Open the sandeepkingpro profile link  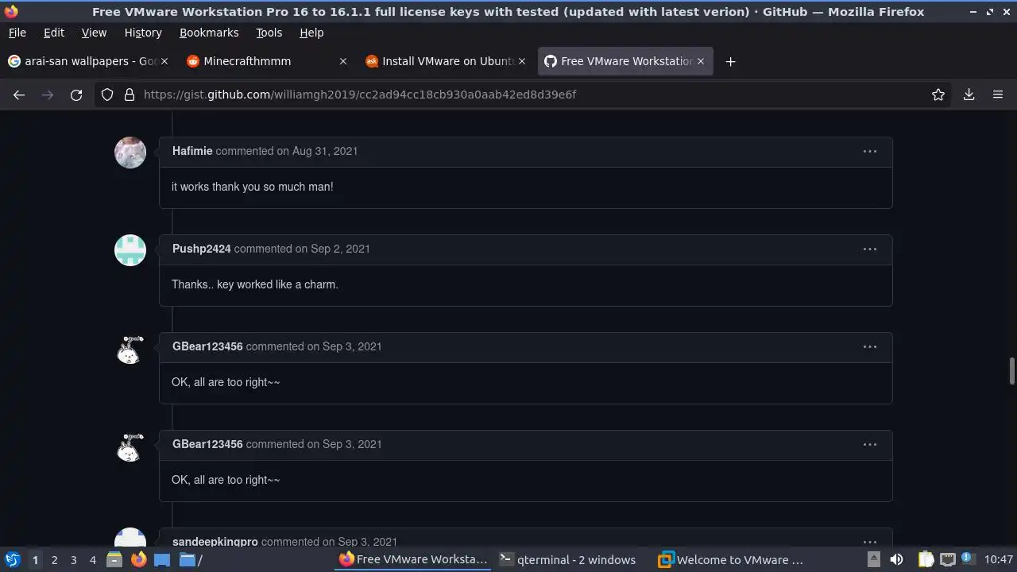[215, 542]
